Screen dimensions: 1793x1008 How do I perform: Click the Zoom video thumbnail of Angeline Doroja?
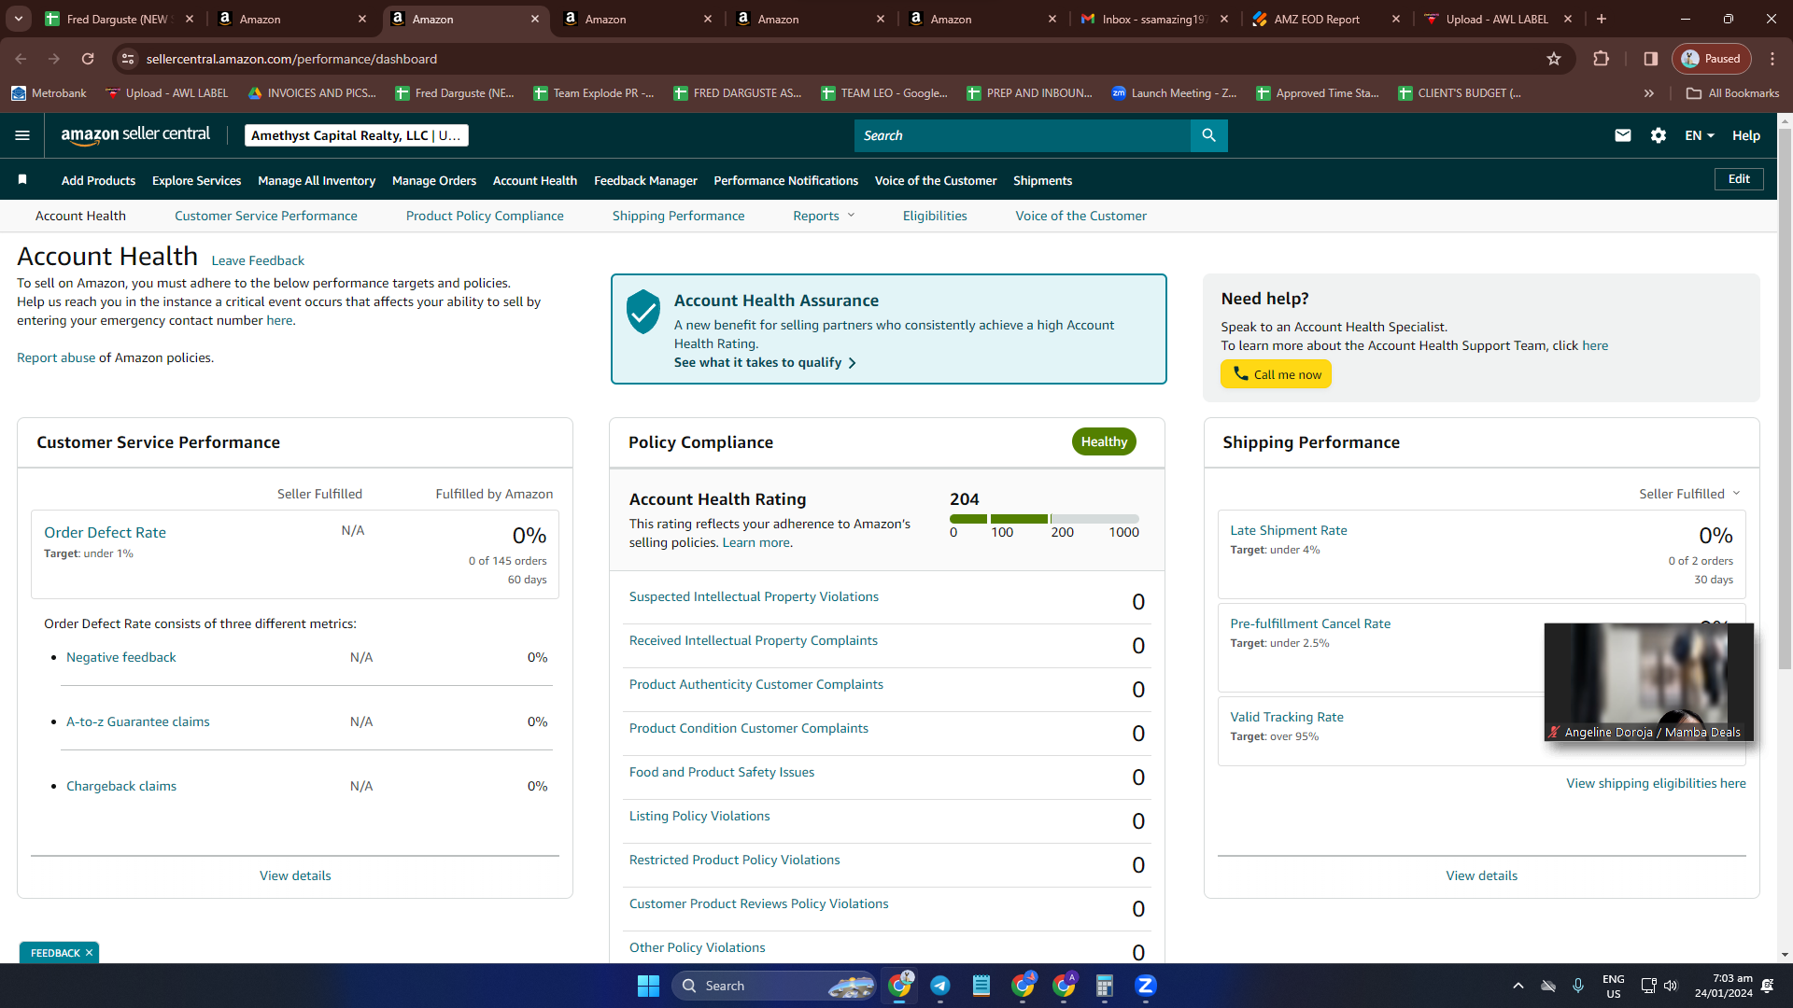coord(1649,682)
